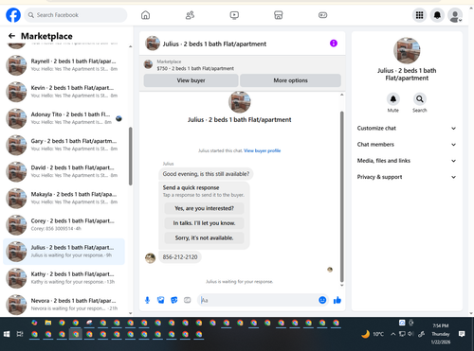Click the Julius listing thumbnail in right panel

pyautogui.click(x=407, y=50)
